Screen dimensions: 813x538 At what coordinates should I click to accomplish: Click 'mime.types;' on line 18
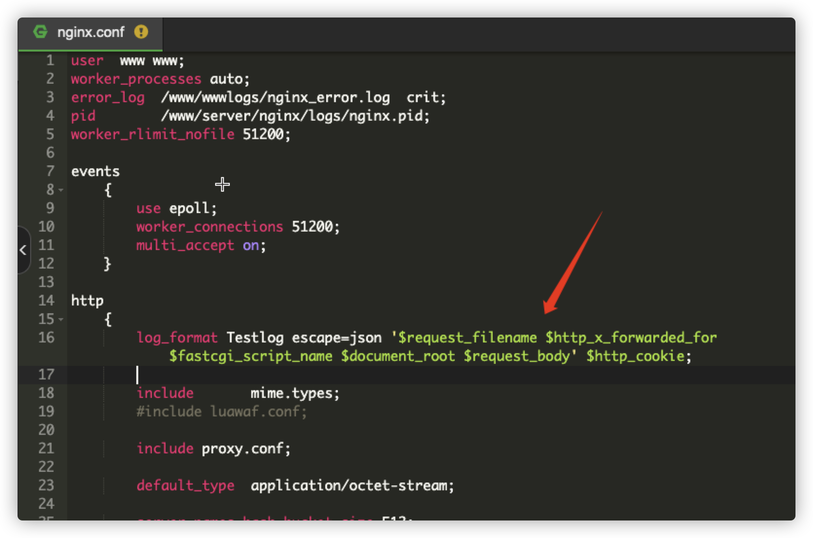click(x=295, y=393)
